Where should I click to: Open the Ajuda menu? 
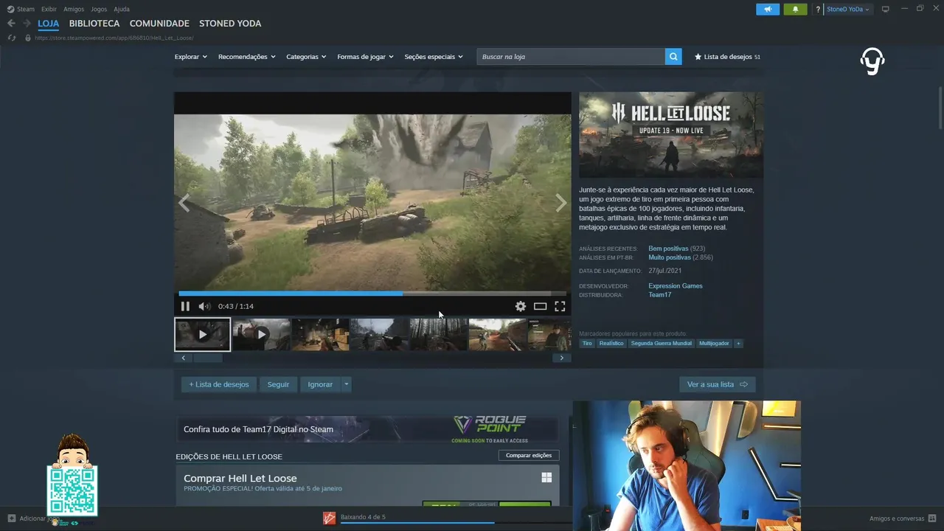tap(122, 9)
